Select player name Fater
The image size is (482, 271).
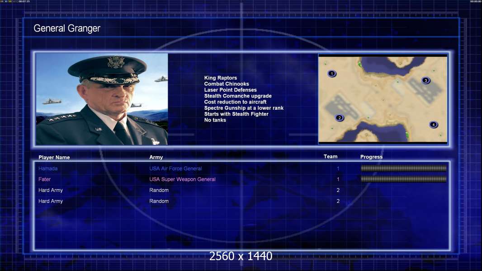click(45, 179)
